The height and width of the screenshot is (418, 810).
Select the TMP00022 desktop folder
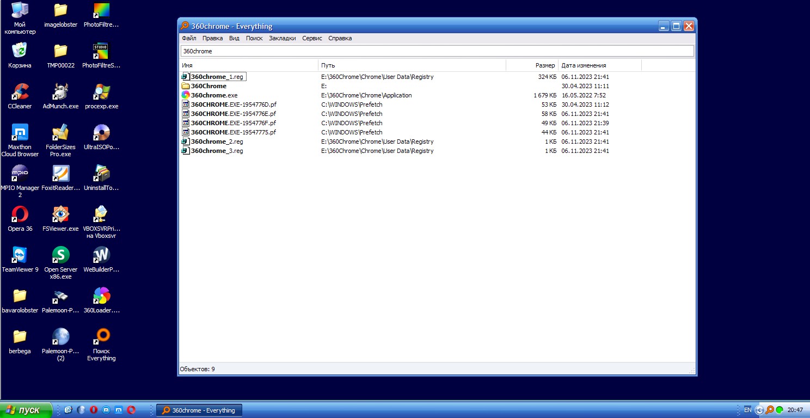click(x=60, y=56)
